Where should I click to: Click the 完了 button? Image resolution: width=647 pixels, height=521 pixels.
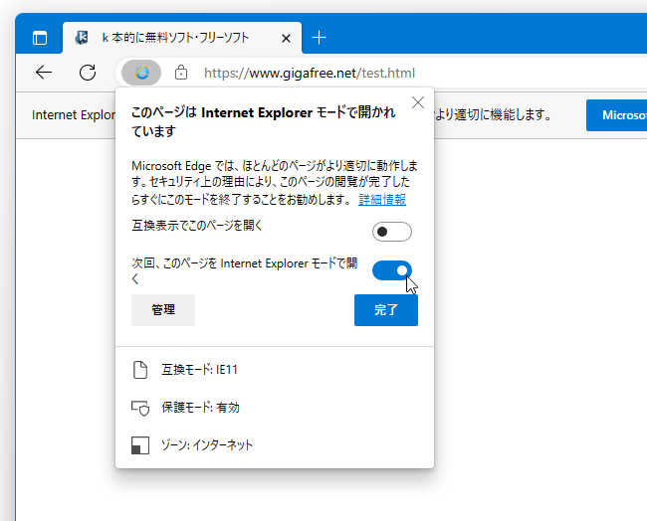click(x=386, y=310)
